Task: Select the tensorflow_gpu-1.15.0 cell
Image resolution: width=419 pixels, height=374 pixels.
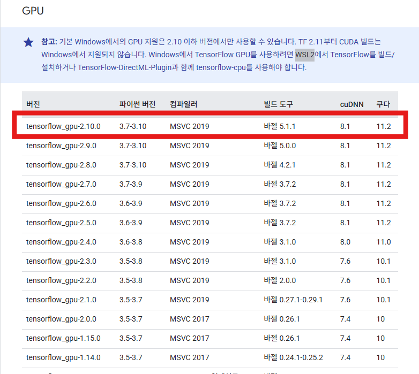Action: click(x=63, y=338)
